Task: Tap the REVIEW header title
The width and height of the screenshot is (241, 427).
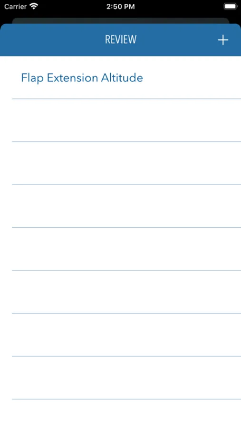Action: pyautogui.click(x=121, y=39)
